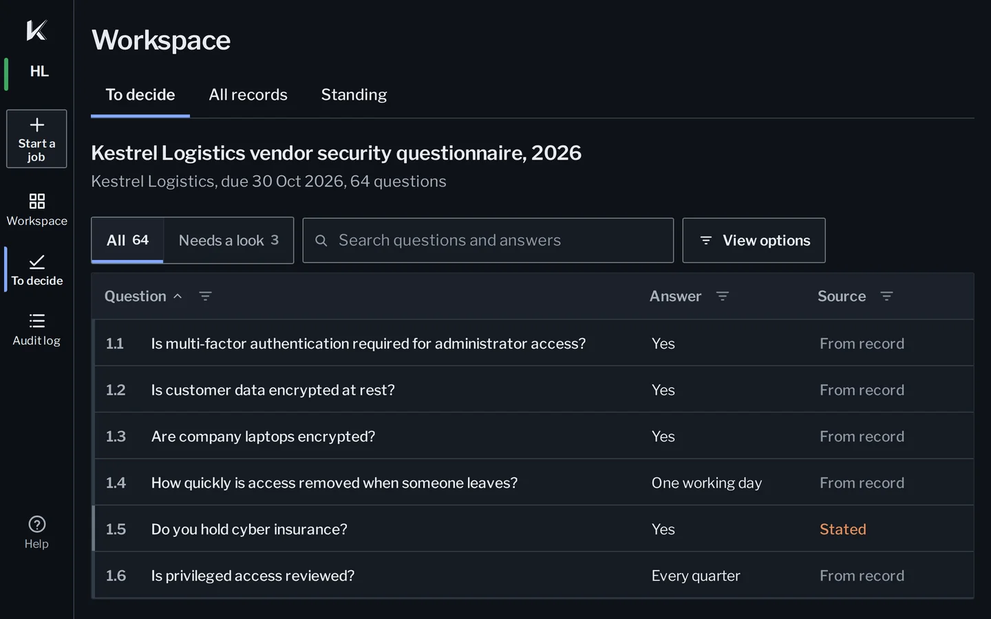Click the orange 'Stated' source

pyautogui.click(x=843, y=529)
